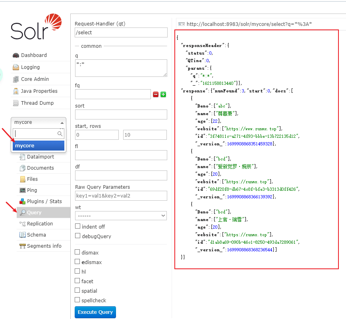Click the search icon in core filter box
Viewport: 346px width, 319px height.
tap(60, 134)
